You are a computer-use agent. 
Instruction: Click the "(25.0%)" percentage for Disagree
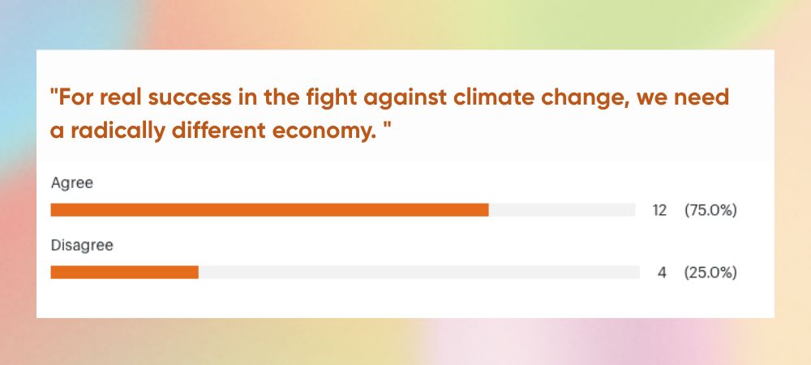click(x=710, y=273)
